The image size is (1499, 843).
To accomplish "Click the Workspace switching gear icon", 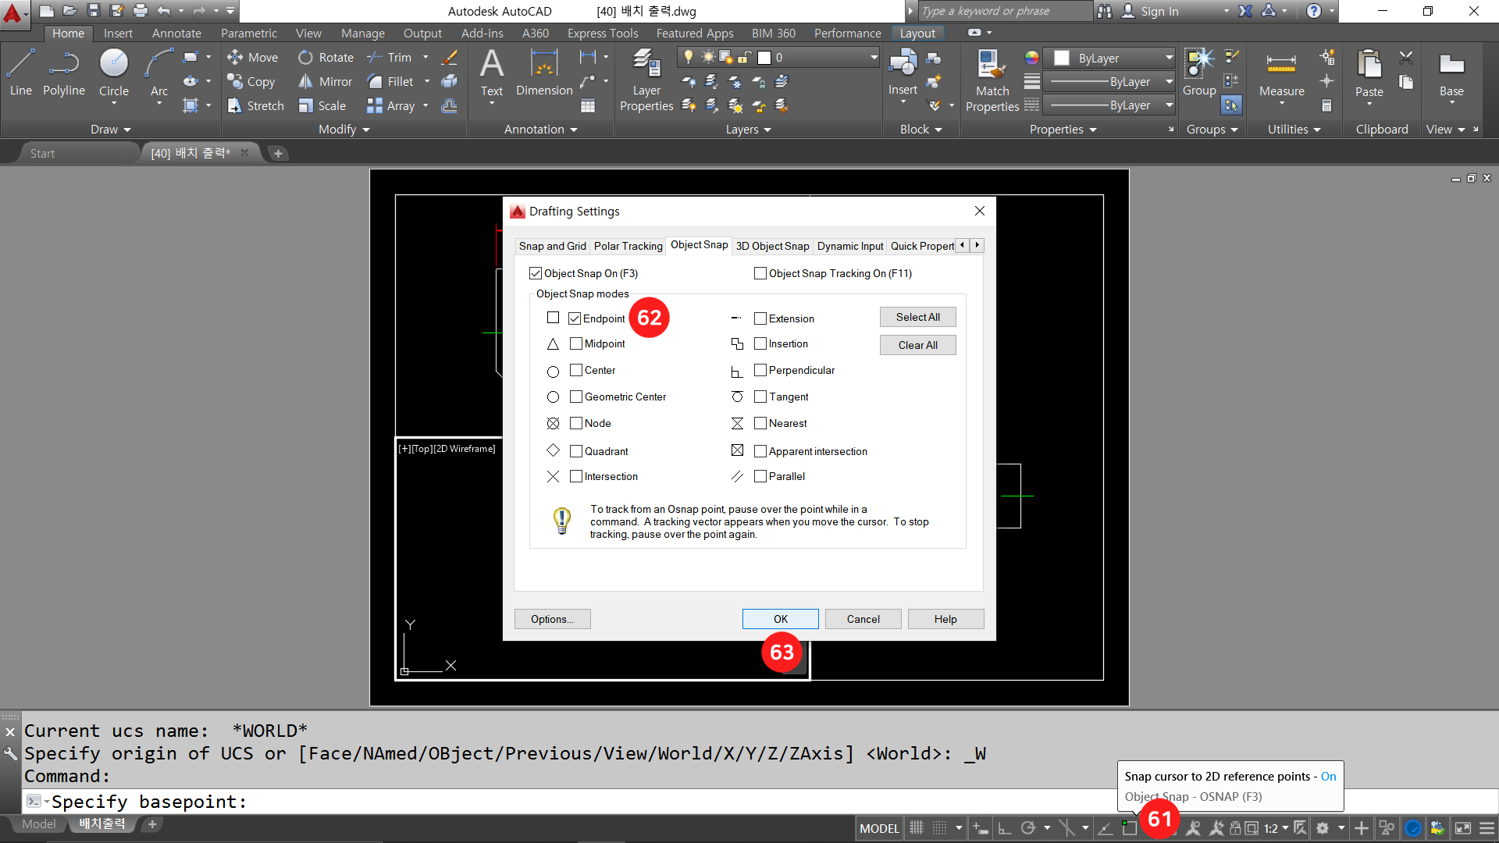I will tap(1323, 828).
